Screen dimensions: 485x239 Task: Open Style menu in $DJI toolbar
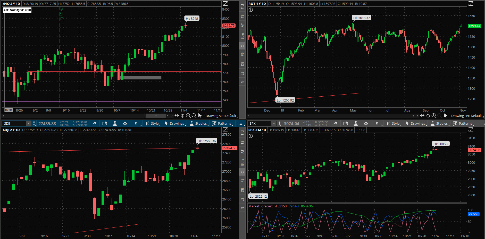(x=153, y=123)
